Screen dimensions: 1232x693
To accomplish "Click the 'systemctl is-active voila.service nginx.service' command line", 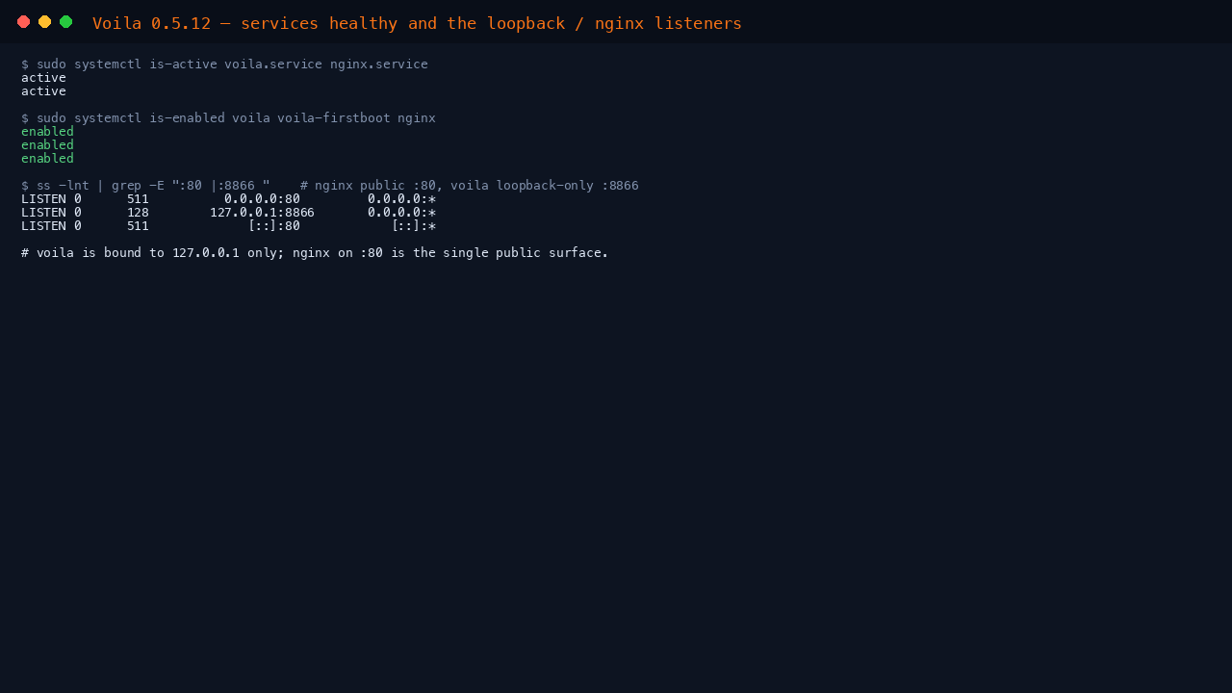I will (224, 64).
